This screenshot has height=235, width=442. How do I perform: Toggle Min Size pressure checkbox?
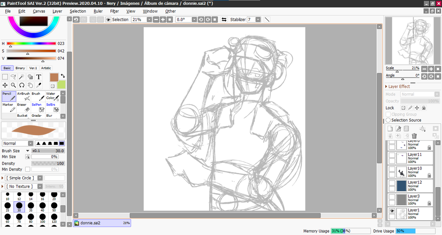[x=28, y=157]
